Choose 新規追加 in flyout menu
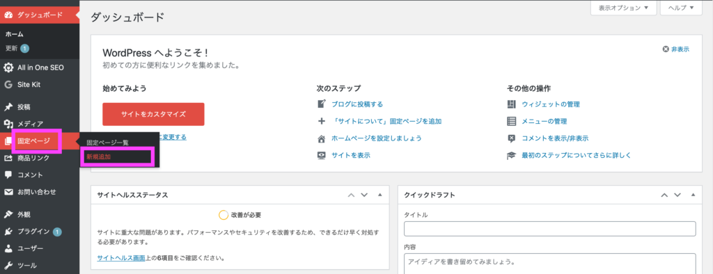The width and height of the screenshot is (713, 274). tap(99, 156)
